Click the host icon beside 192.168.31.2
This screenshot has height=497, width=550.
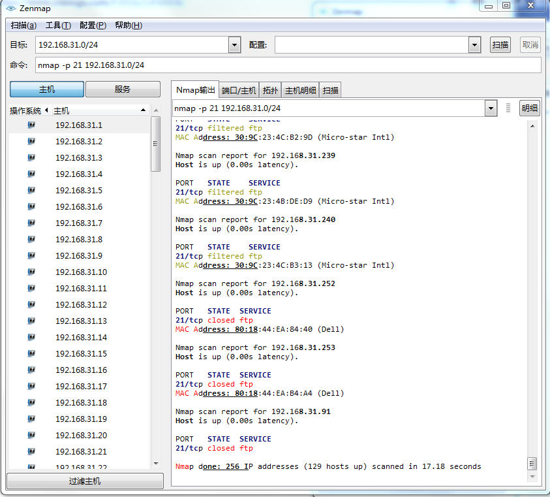click(31, 141)
